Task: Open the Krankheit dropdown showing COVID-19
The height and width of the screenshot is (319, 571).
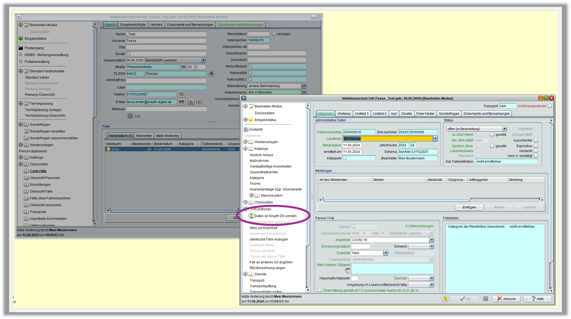Action: 432,240
